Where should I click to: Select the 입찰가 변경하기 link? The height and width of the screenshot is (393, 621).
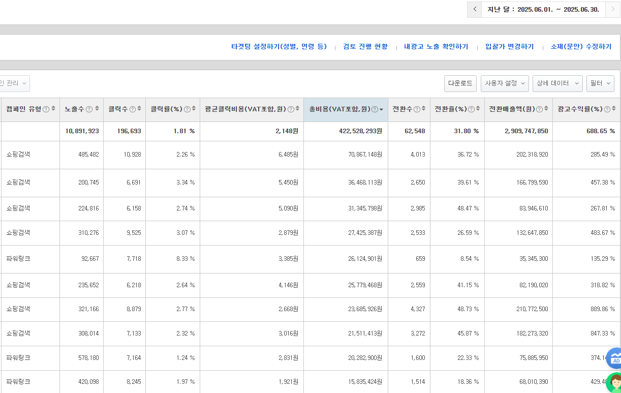[510, 47]
